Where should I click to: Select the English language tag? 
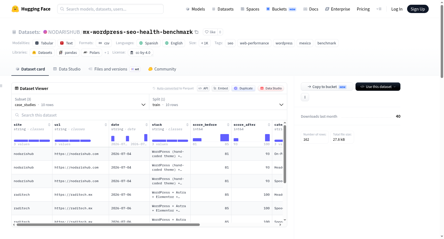[x=174, y=43]
